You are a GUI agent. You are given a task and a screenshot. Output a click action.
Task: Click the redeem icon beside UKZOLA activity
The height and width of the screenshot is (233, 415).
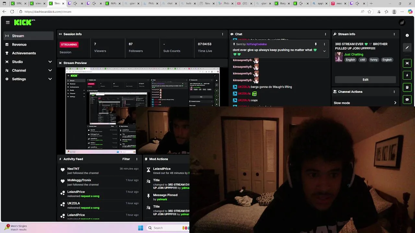pos(63,205)
